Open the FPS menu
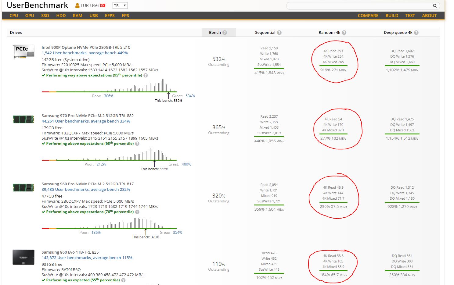This screenshot has height=285, width=454. 125,16
